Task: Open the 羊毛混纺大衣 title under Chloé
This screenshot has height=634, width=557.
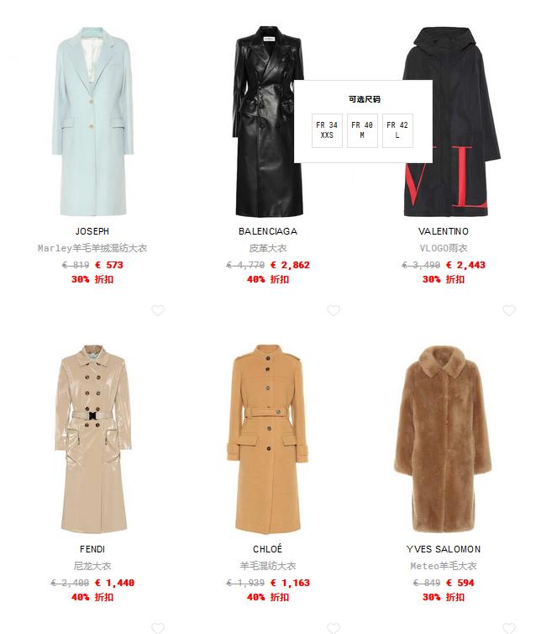Action: pyautogui.click(x=268, y=566)
